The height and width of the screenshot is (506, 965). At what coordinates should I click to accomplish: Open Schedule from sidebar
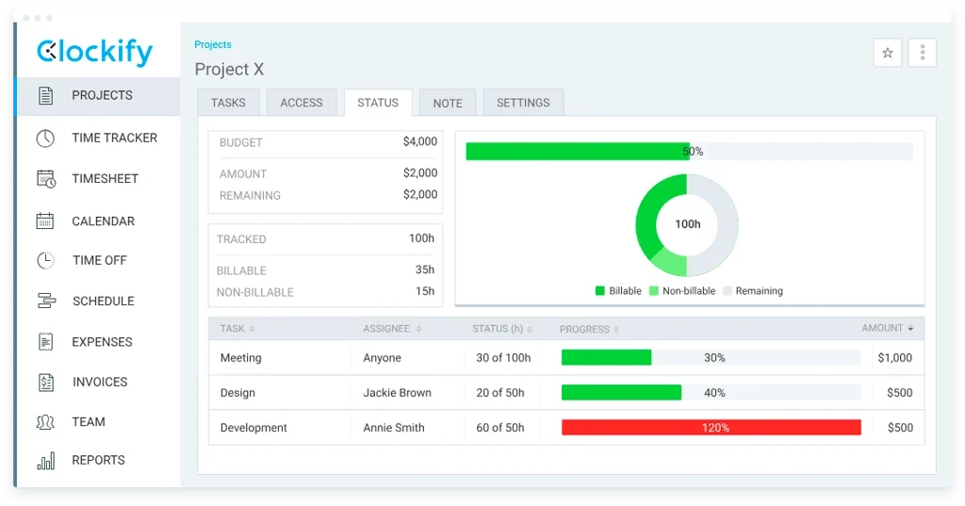pos(104,301)
